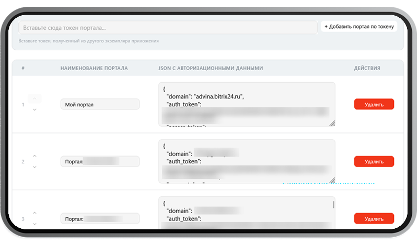Screen dimensions: 418x244
Task: Click inside the advina.bitrix24.ru JSON textarea
Action: tap(246, 104)
